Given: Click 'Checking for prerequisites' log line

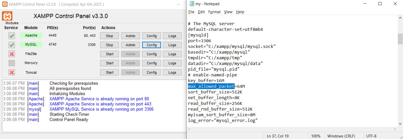Looking at the screenshot, I should tap(74, 83).
